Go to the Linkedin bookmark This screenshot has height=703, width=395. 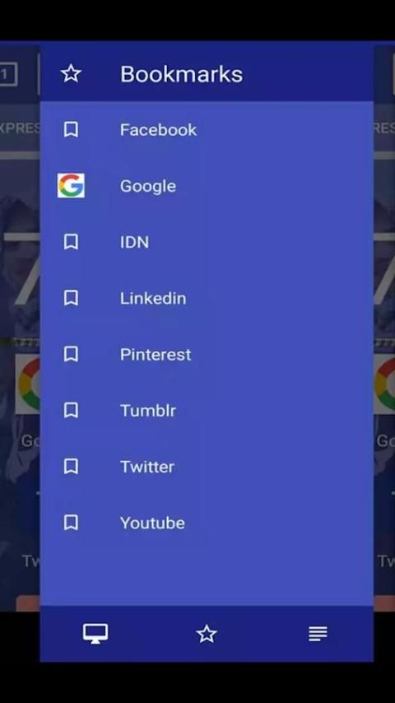(207, 298)
